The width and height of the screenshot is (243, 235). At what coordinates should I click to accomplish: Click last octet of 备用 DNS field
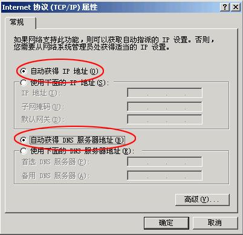coord(193,176)
